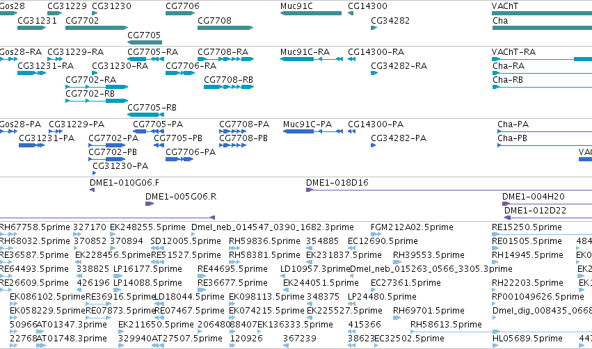Open transcript CG34282-RA
This screenshot has width=592, height=349.
click(374, 73)
